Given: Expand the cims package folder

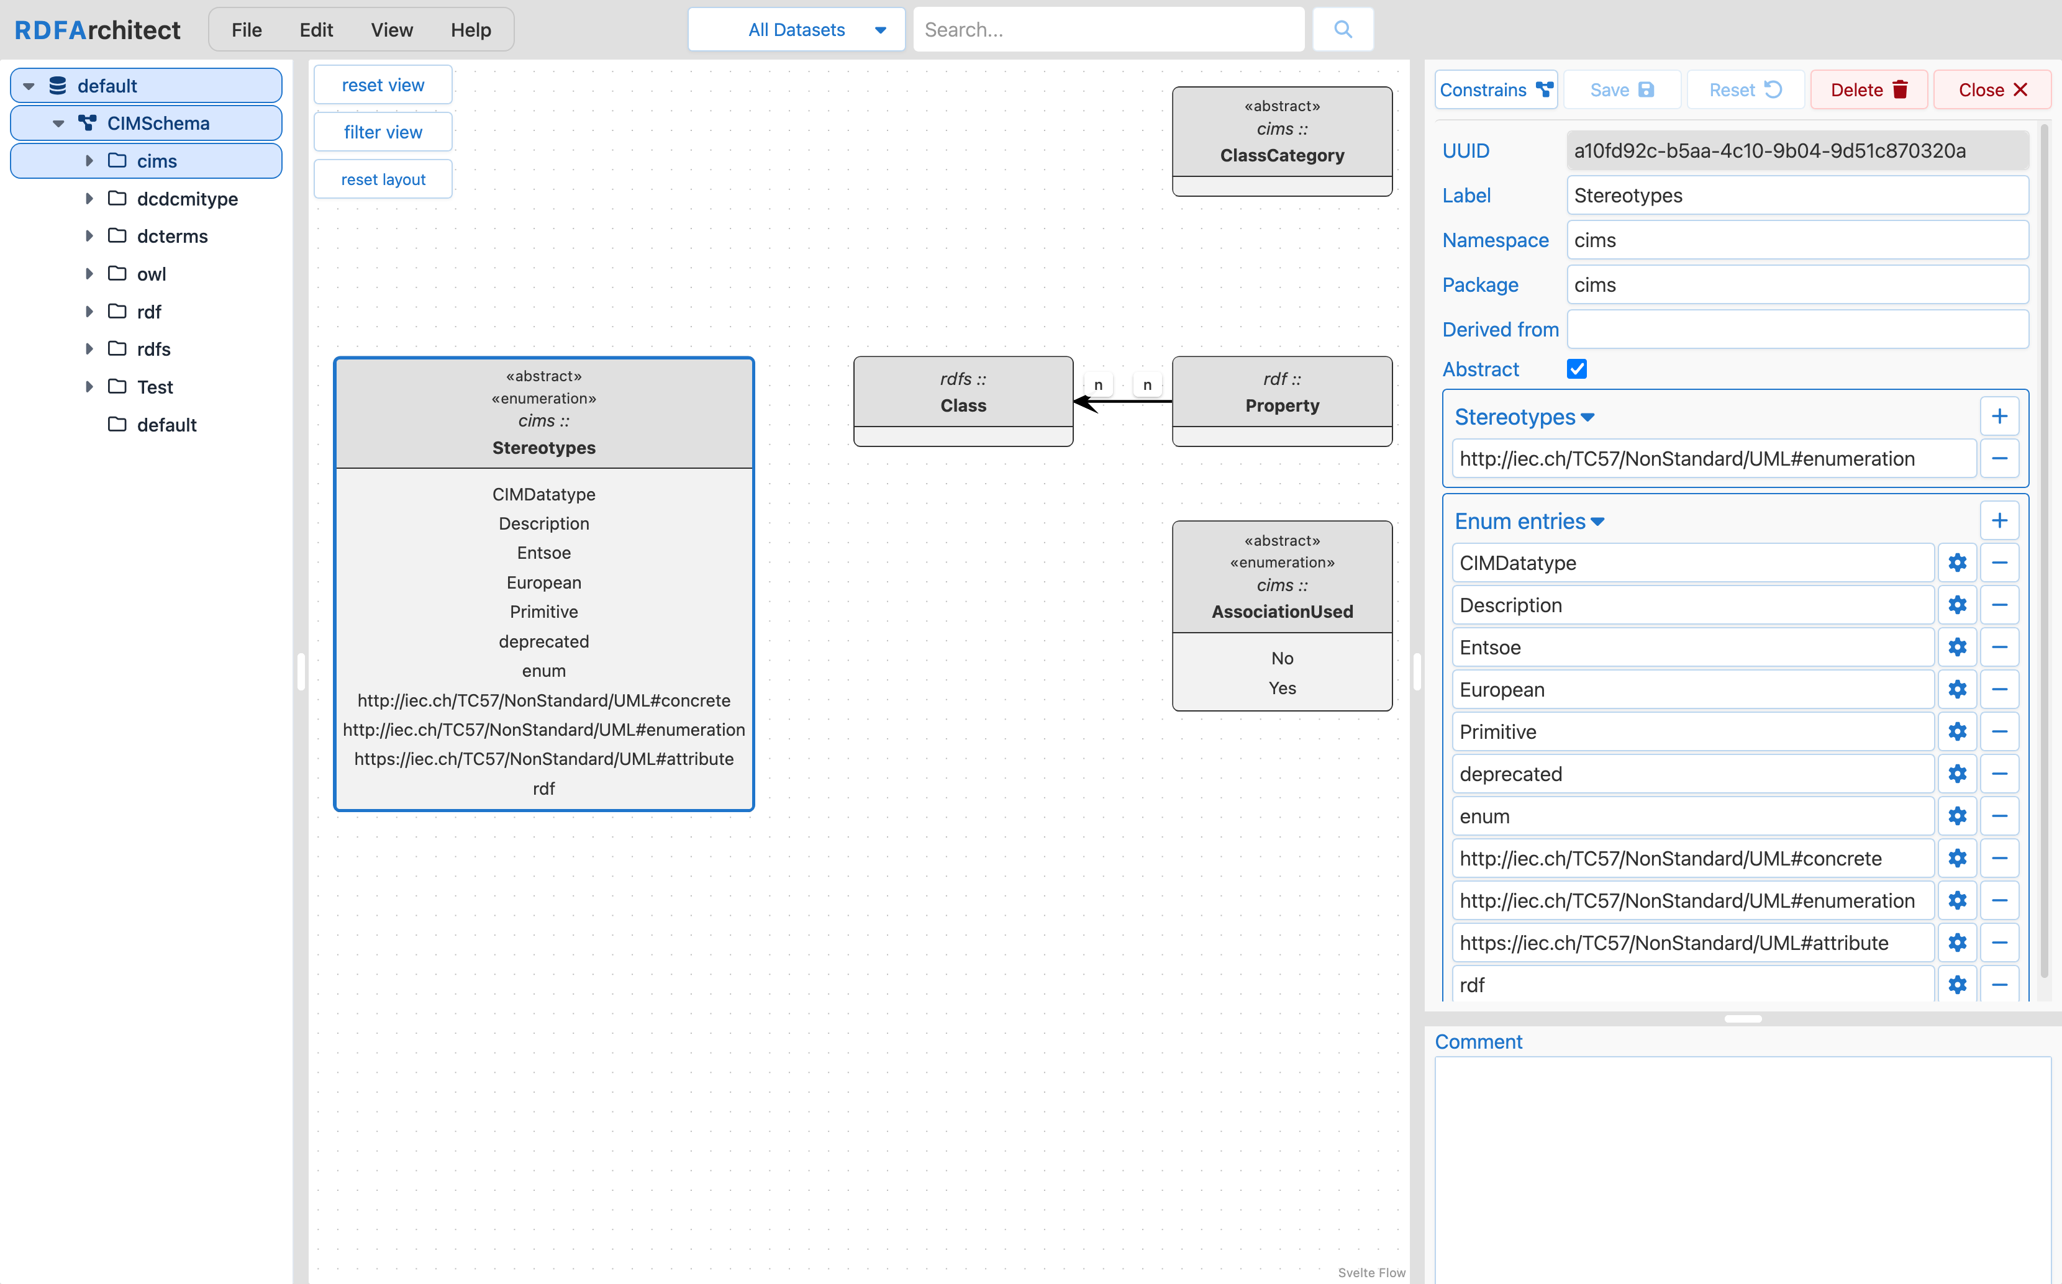Looking at the screenshot, I should [88, 160].
